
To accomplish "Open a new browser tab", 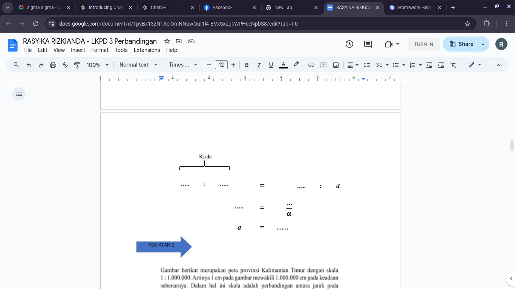I will [x=453, y=8].
